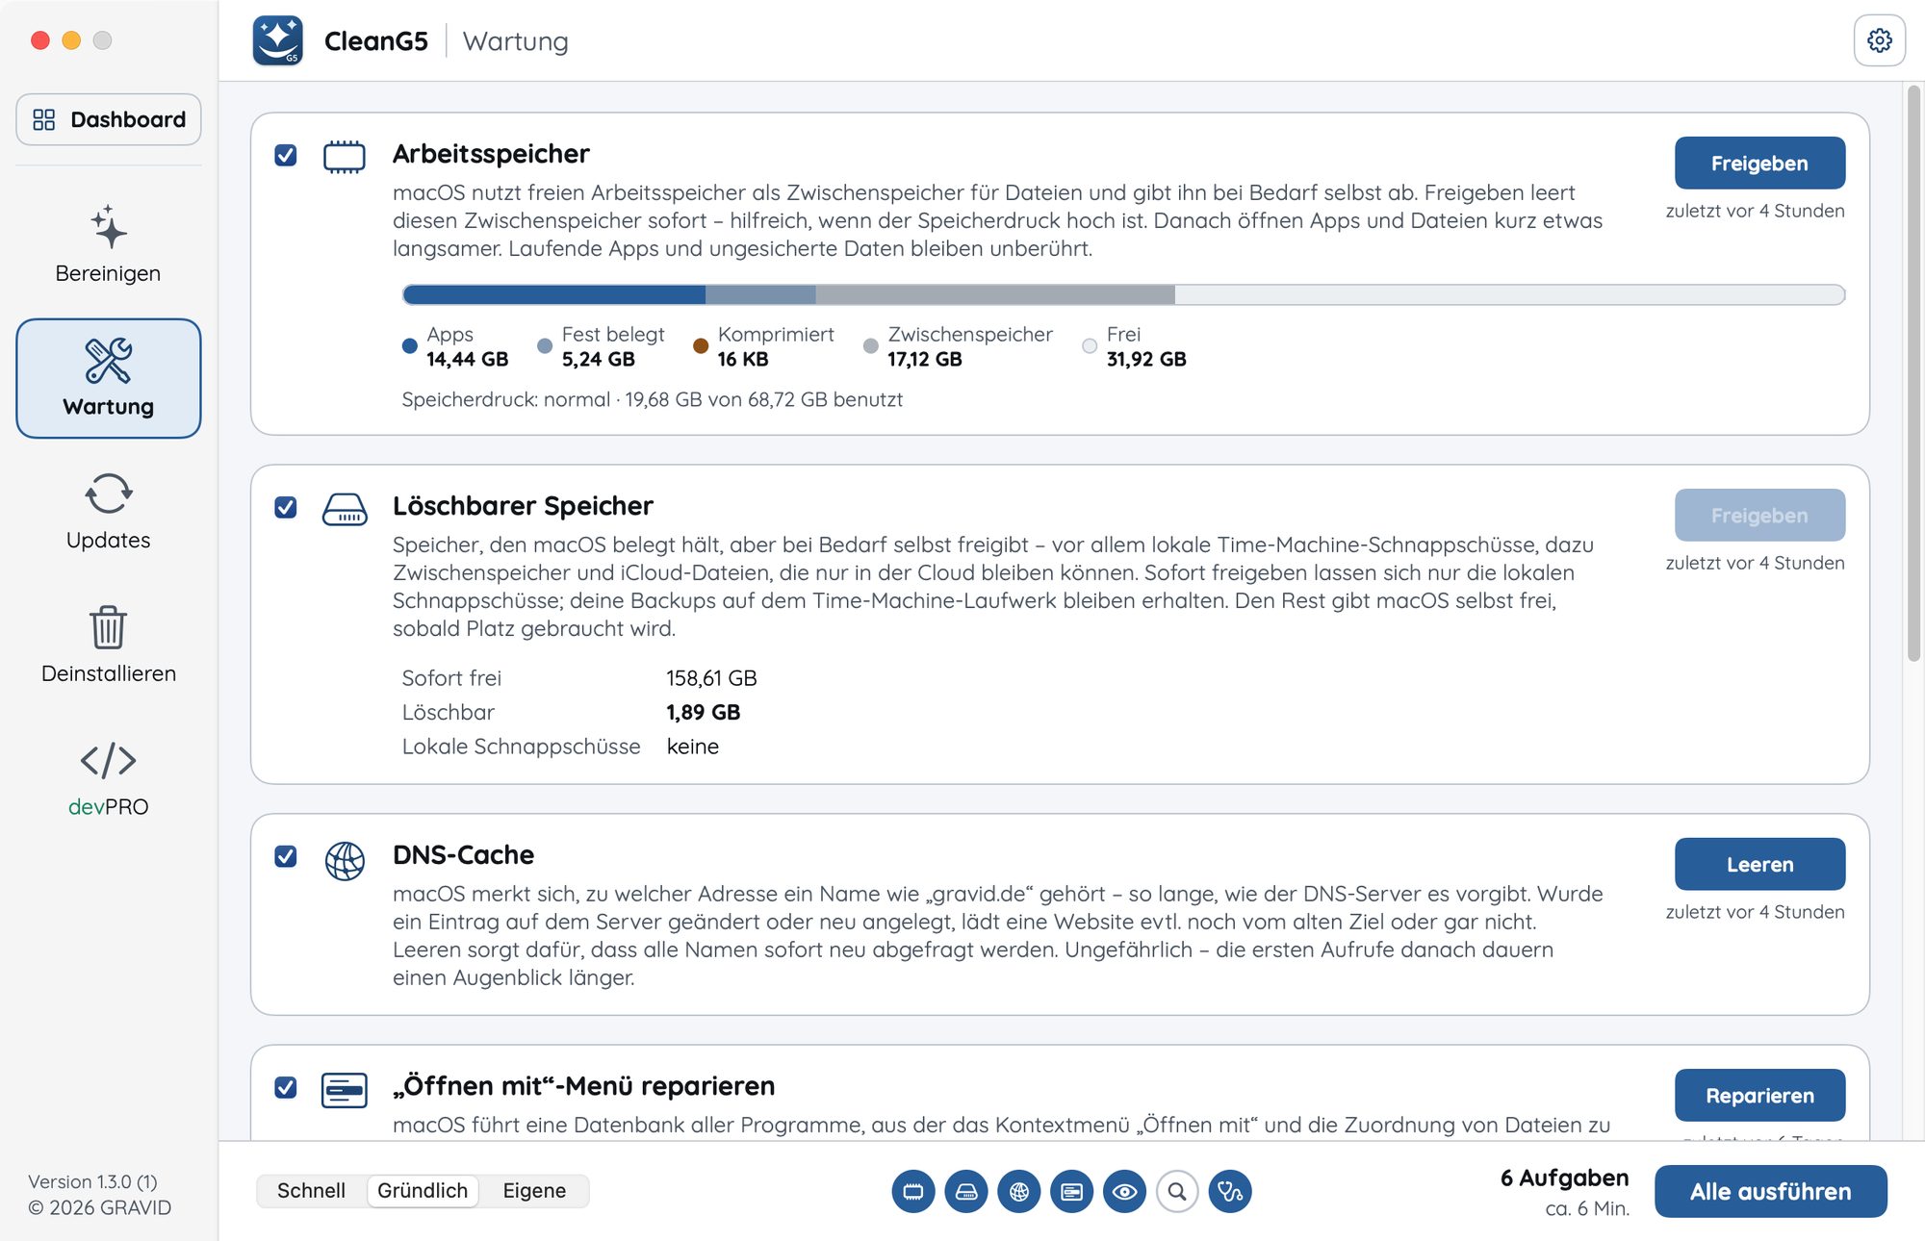Uncheck the DNS-Cache checkbox
This screenshot has width=1925, height=1241.
[x=286, y=856]
